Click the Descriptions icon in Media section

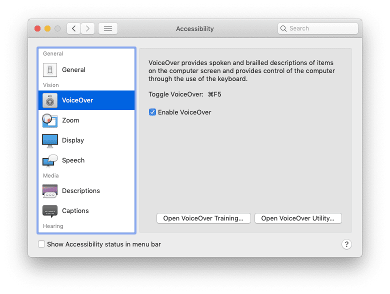[x=49, y=191]
